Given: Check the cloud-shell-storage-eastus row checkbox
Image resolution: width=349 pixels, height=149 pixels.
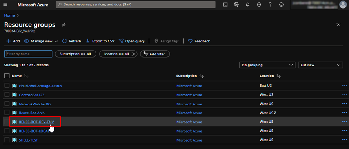Looking at the screenshot, I should 7,86.
